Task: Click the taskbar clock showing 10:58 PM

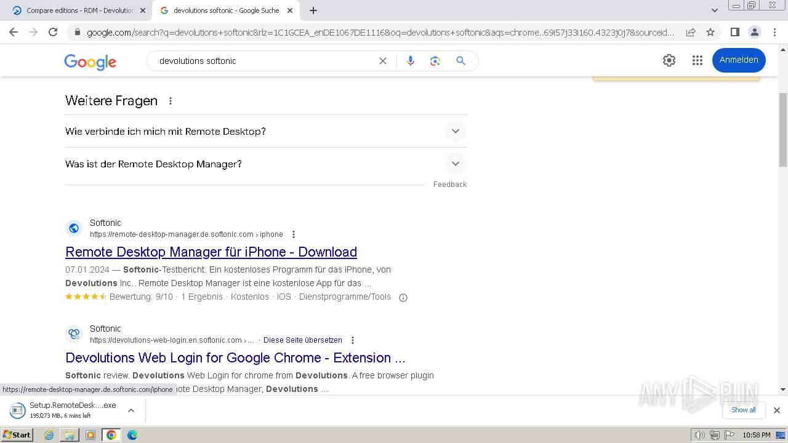Action: coord(757,435)
